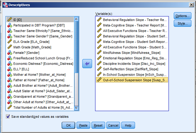
Task: Click the ruler icon beside Discipline Incidents Slope
Action: click(x=99, y=63)
